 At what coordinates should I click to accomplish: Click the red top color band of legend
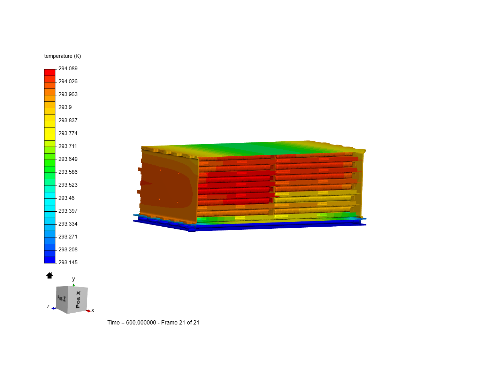(x=50, y=72)
